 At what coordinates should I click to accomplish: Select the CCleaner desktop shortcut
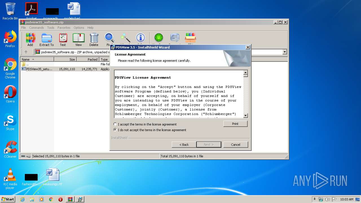10,149
